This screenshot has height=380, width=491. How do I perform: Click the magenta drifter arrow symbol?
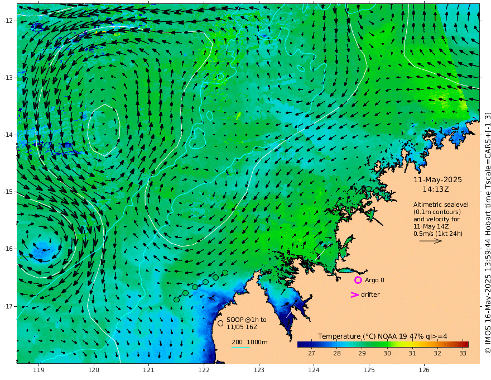(x=354, y=294)
